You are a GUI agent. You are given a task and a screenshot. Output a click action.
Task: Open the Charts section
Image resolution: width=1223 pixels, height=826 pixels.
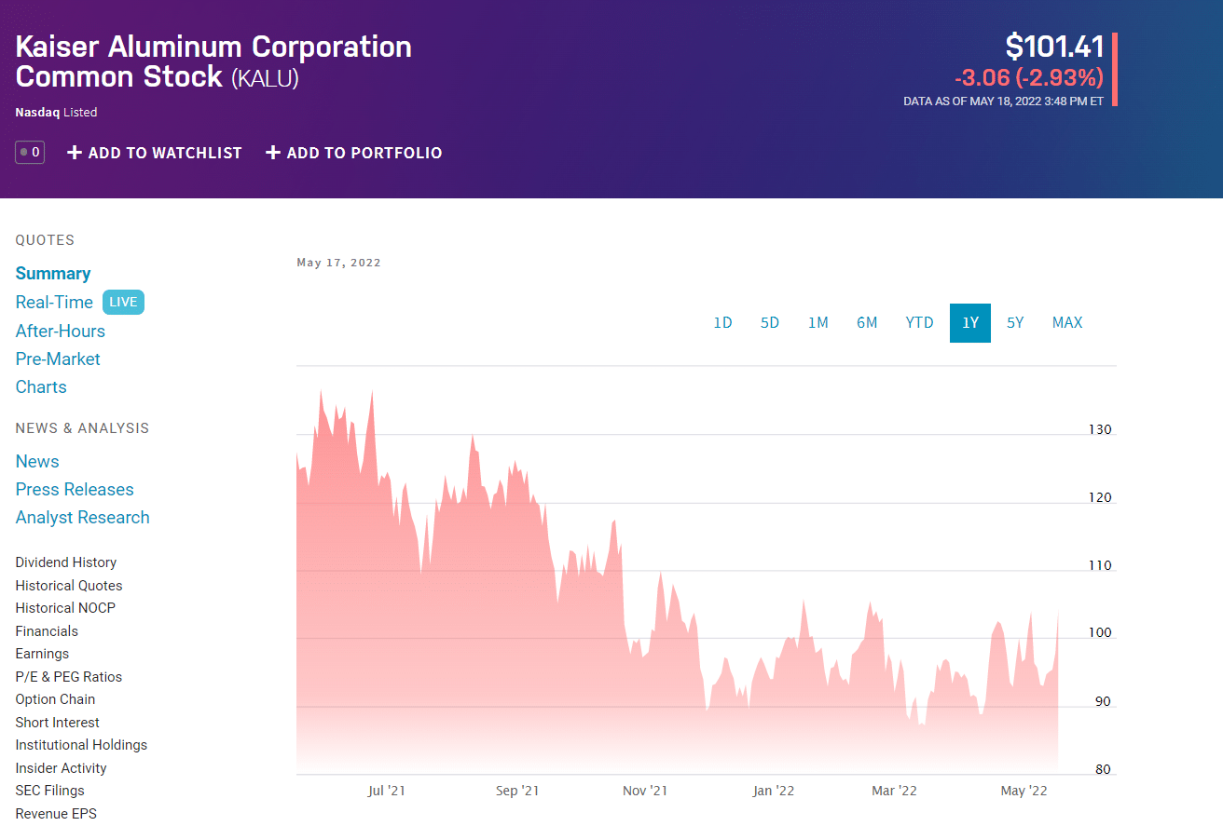click(41, 386)
